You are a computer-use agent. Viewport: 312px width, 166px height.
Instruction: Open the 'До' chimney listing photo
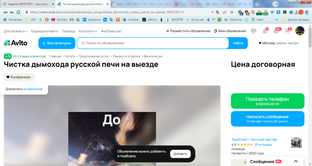click(x=112, y=139)
